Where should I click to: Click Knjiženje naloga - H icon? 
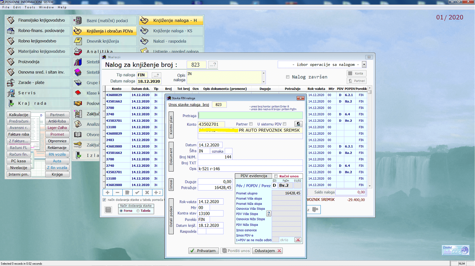(144, 20)
